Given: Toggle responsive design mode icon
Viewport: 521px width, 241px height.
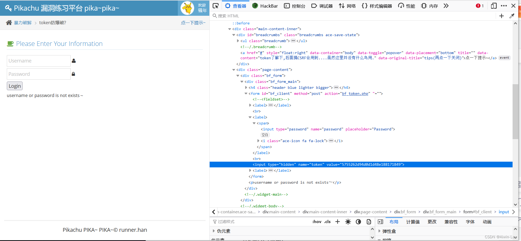Looking at the screenshot, I should pos(494,6).
